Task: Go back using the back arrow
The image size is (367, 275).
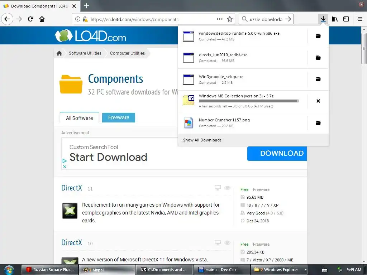Action: click(x=7, y=19)
